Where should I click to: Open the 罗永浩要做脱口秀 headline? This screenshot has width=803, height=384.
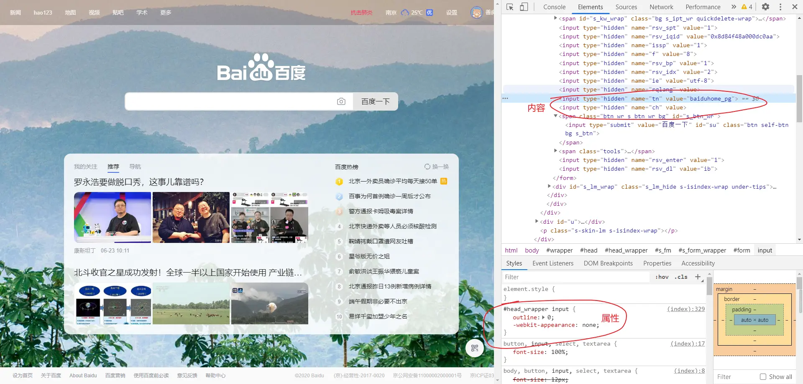139,182
